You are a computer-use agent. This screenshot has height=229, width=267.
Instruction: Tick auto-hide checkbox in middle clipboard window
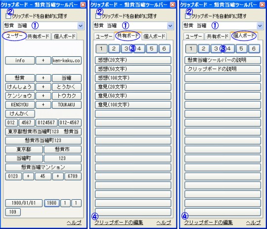(x=97, y=16)
